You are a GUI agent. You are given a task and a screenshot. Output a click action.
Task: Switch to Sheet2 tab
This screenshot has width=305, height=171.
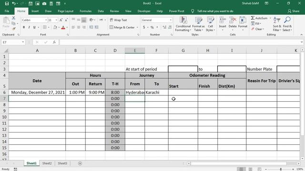[47, 163]
